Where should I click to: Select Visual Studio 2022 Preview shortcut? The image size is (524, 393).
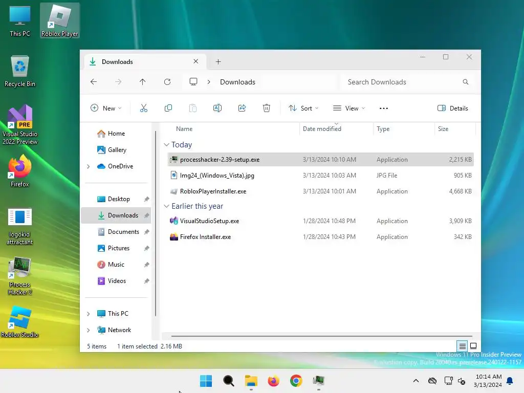(x=20, y=125)
